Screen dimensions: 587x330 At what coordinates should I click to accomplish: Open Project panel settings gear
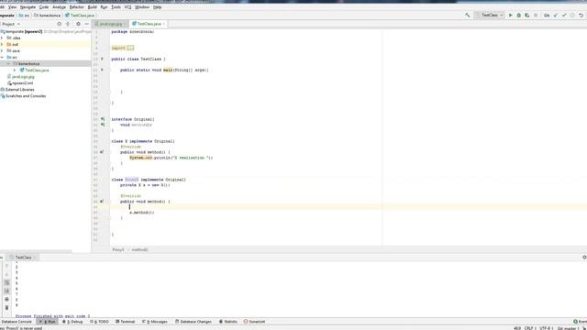(78, 24)
